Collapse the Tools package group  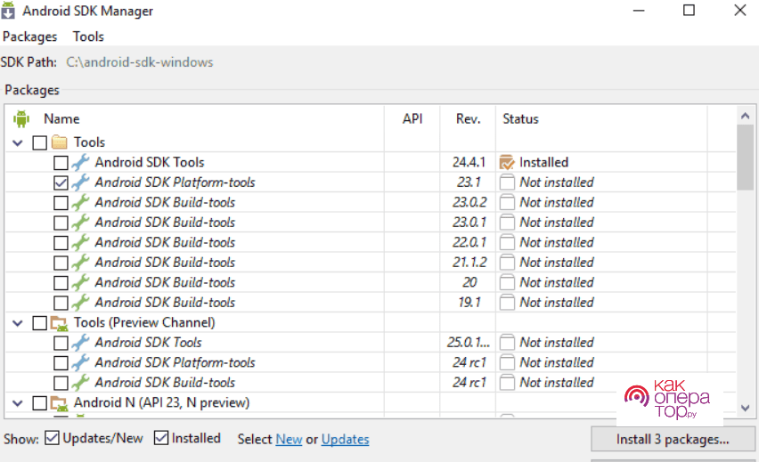[x=19, y=142]
